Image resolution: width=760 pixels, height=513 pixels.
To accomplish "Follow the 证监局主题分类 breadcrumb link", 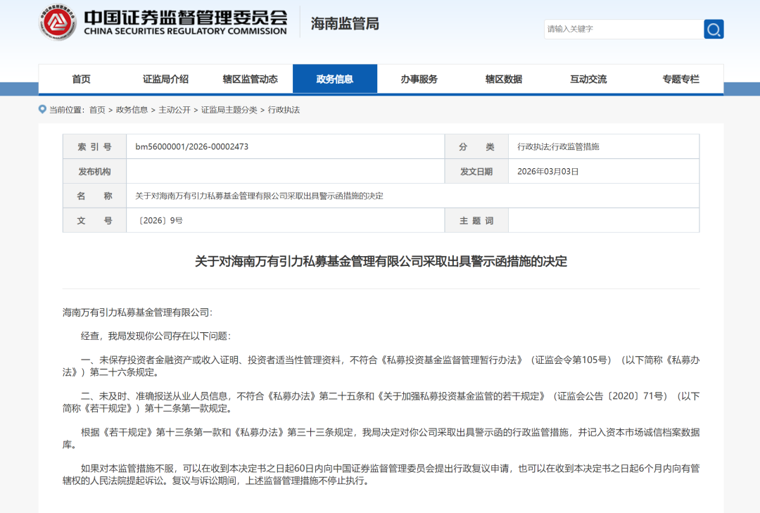I will point(229,110).
